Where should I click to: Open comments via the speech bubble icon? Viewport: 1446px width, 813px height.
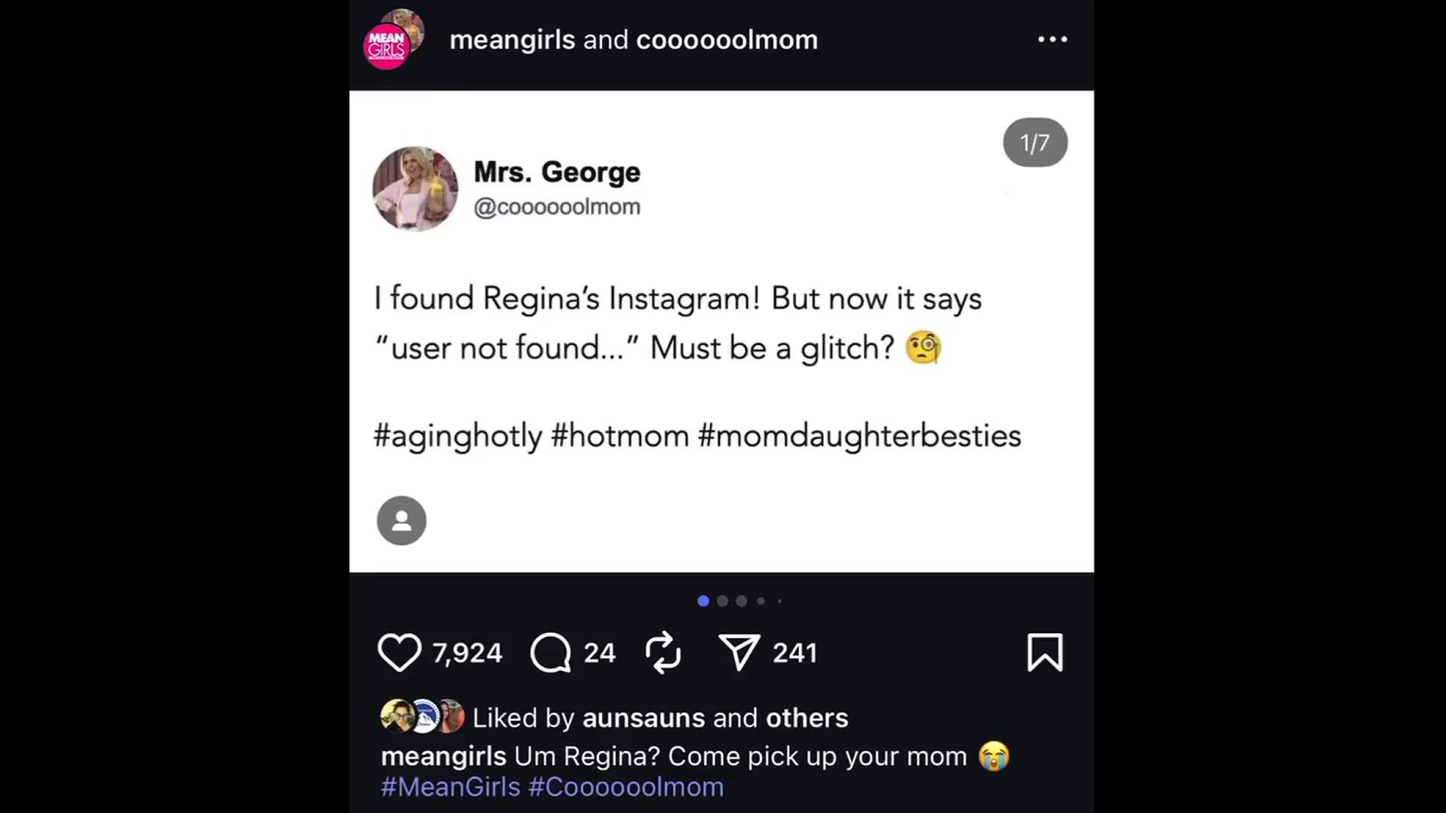pos(551,652)
